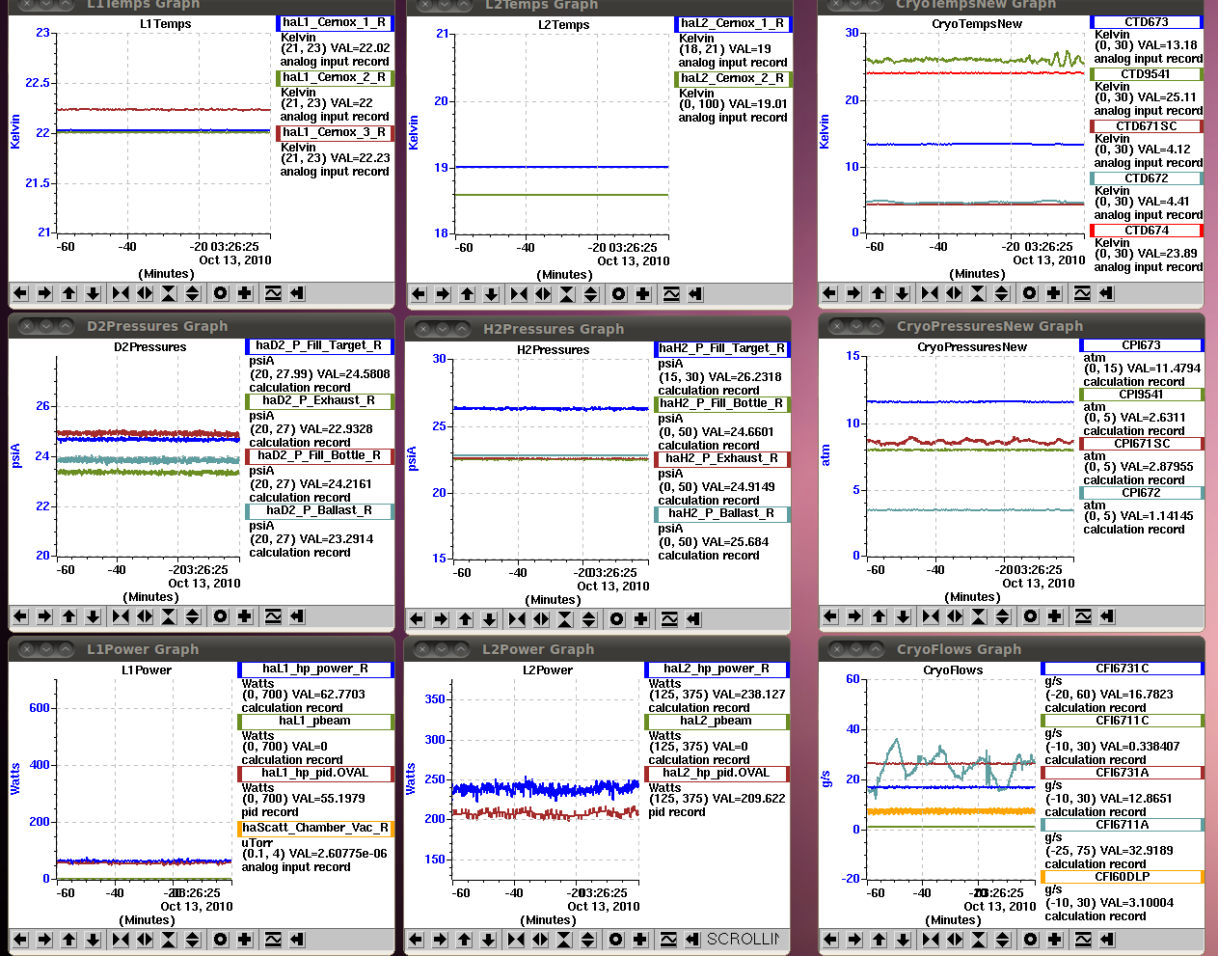Screen dimensions: 1218x956
Task: Pan up in L1Temps graph toolbar
Action: tap(68, 293)
